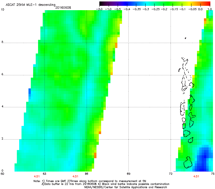Viewport: 215px width, 189px height.
Task: Click the -0.5 color scale label
Action: pyautogui.click(x=117, y=9)
